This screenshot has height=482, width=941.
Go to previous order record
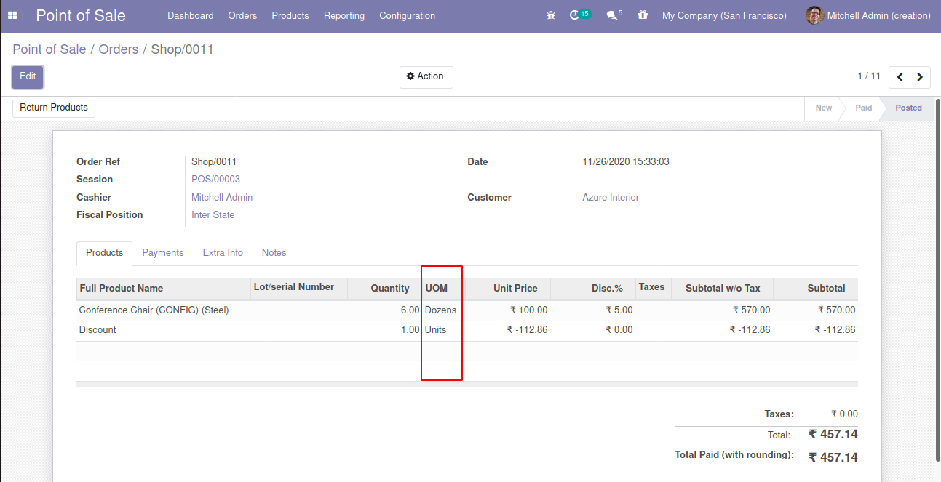coord(900,77)
